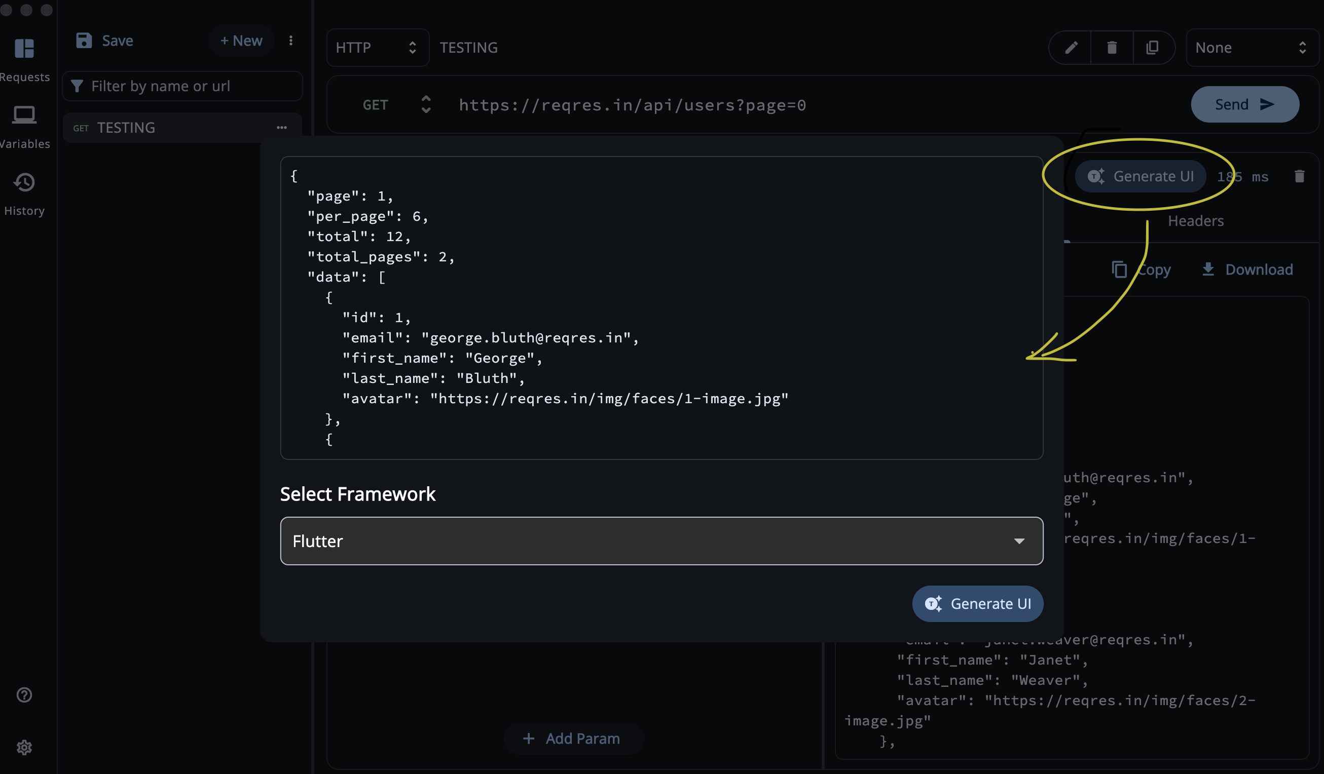
Task: Open the Requests panel icon
Action: point(24,49)
